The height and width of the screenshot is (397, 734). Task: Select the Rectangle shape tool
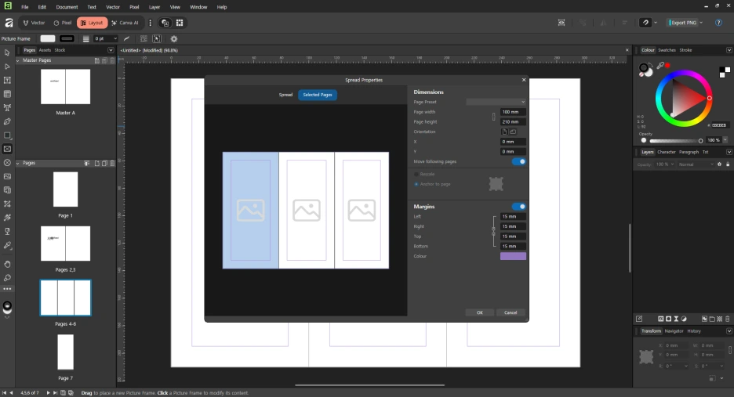(7, 135)
